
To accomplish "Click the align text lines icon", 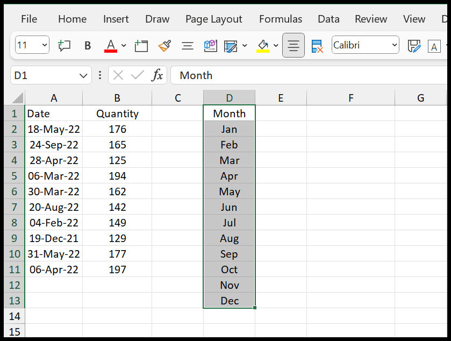I will click(x=187, y=46).
